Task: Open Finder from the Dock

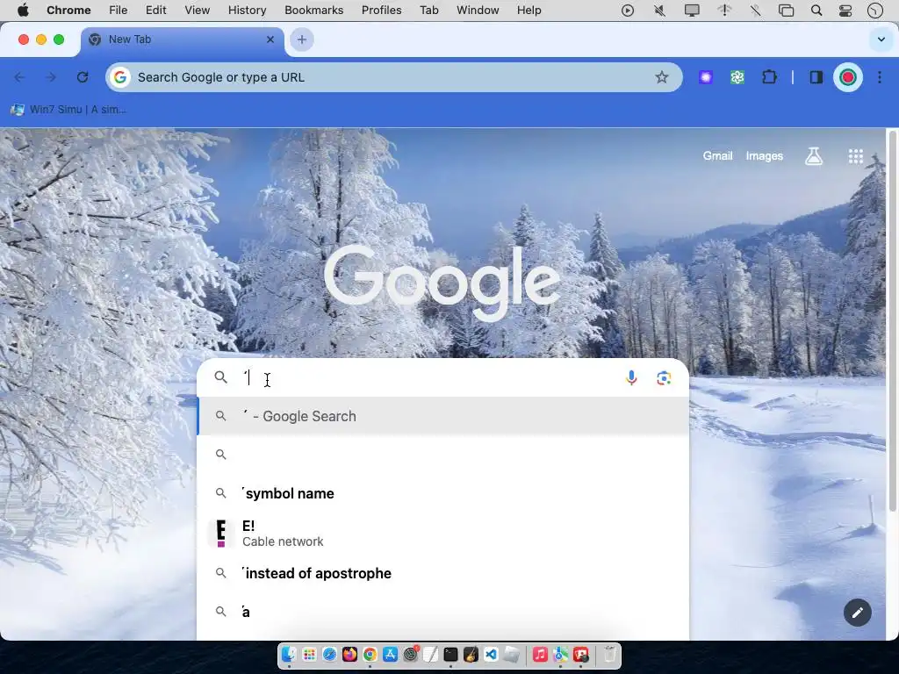Action: [289, 655]
